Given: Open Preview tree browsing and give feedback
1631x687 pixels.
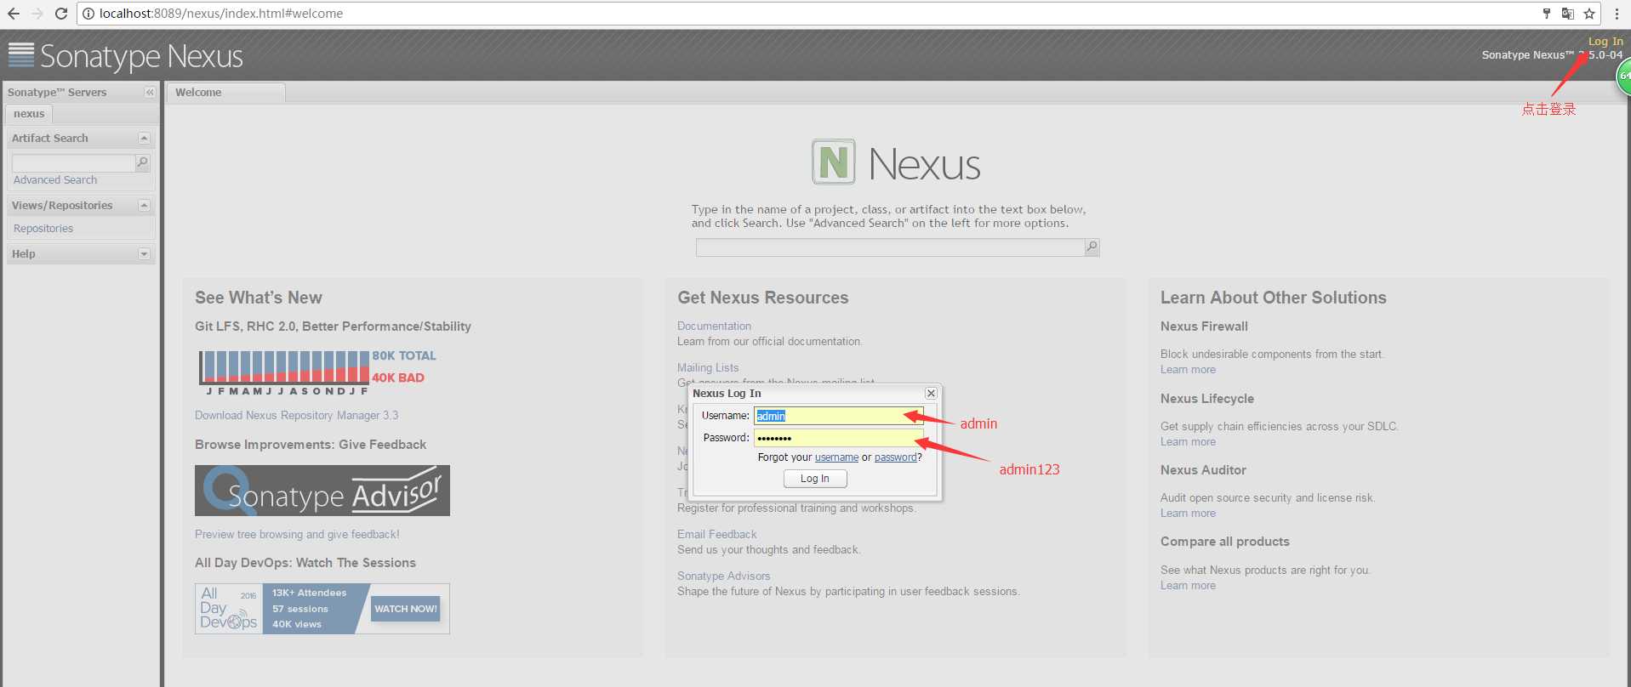Looking at the screenshot, I should (297, 535).
